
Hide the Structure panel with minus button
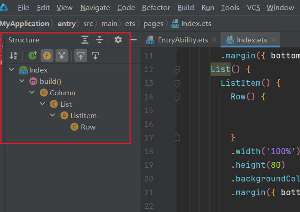134,40
